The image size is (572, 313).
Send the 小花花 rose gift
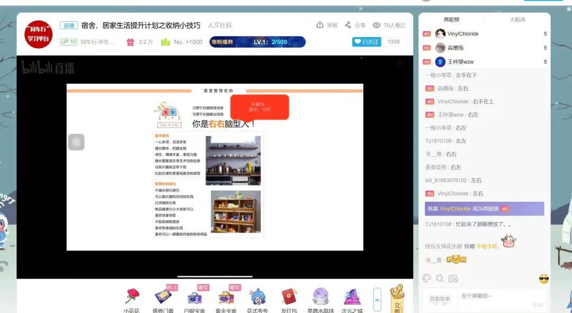click(131, 296)
